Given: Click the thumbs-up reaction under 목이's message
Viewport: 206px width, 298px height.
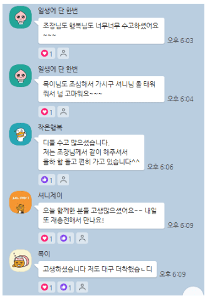Looking at the screenshot, I should [x=66, y=287].
